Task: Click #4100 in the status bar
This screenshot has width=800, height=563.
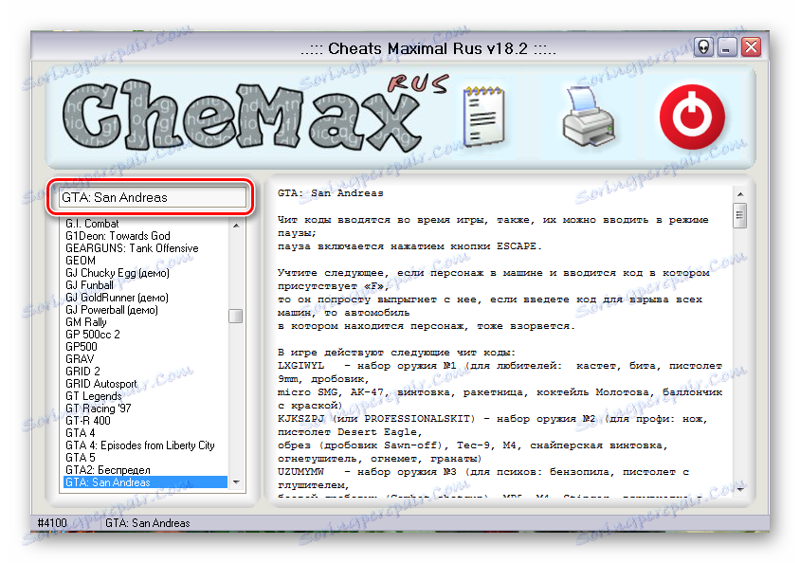Action: 52,522
